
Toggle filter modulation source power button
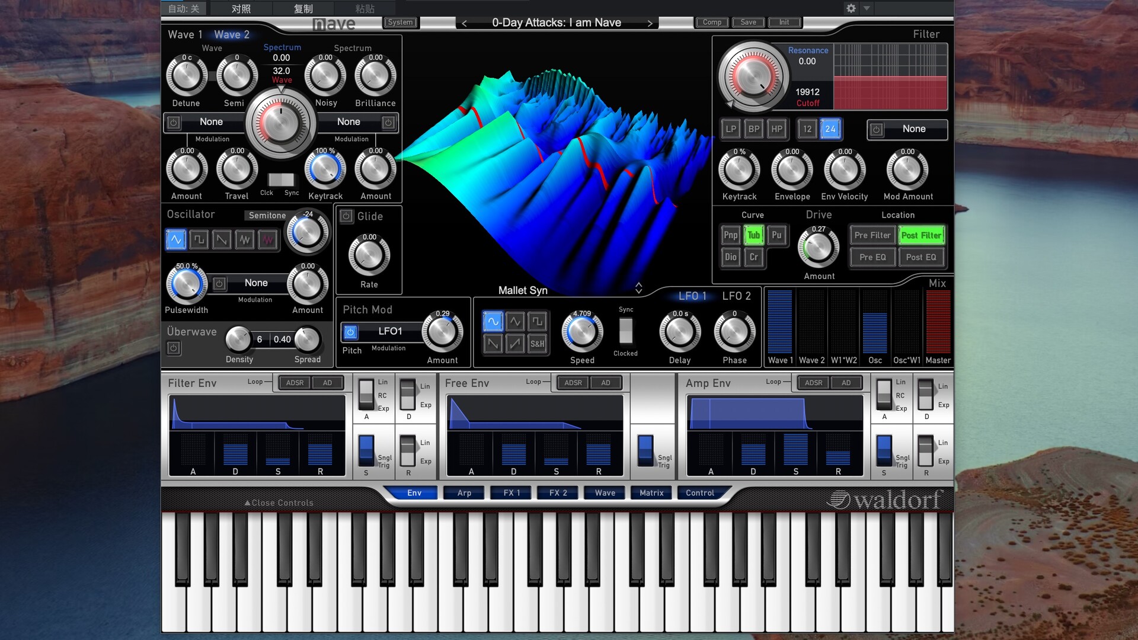[877, 129]
